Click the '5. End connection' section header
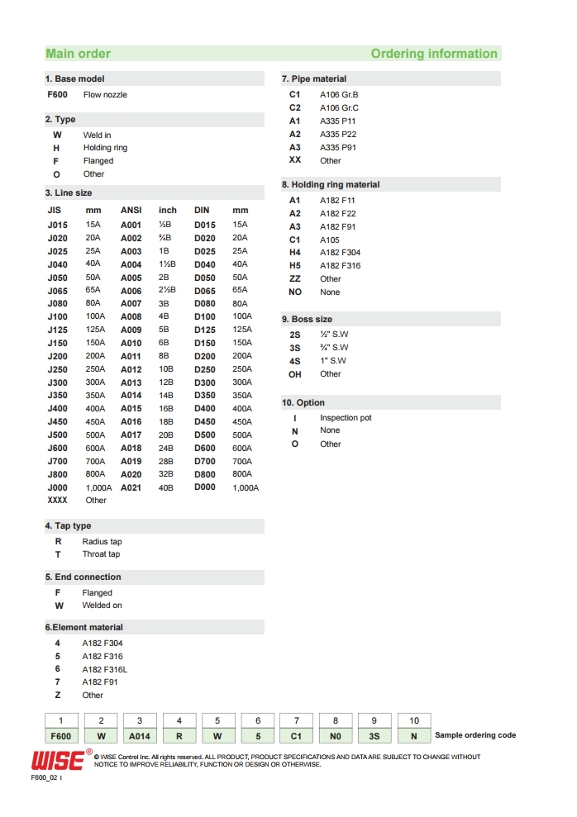 point(155,577)
